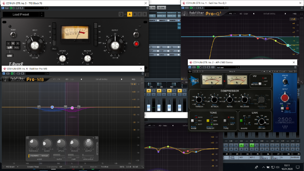Select preset slot A in TRS Black 76
The image size is (304, 171).
(130, 14)
